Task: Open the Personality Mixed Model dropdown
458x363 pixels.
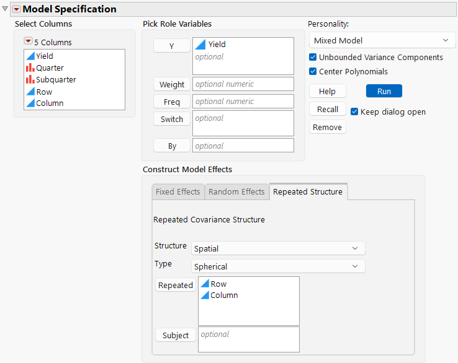Action: (382, 40)
